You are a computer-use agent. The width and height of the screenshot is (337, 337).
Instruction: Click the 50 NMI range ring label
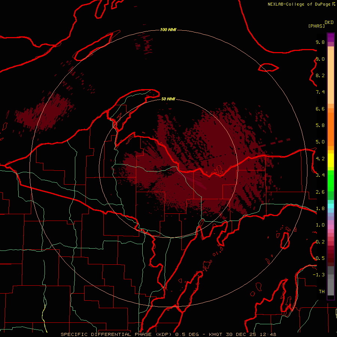pos(168,99)
